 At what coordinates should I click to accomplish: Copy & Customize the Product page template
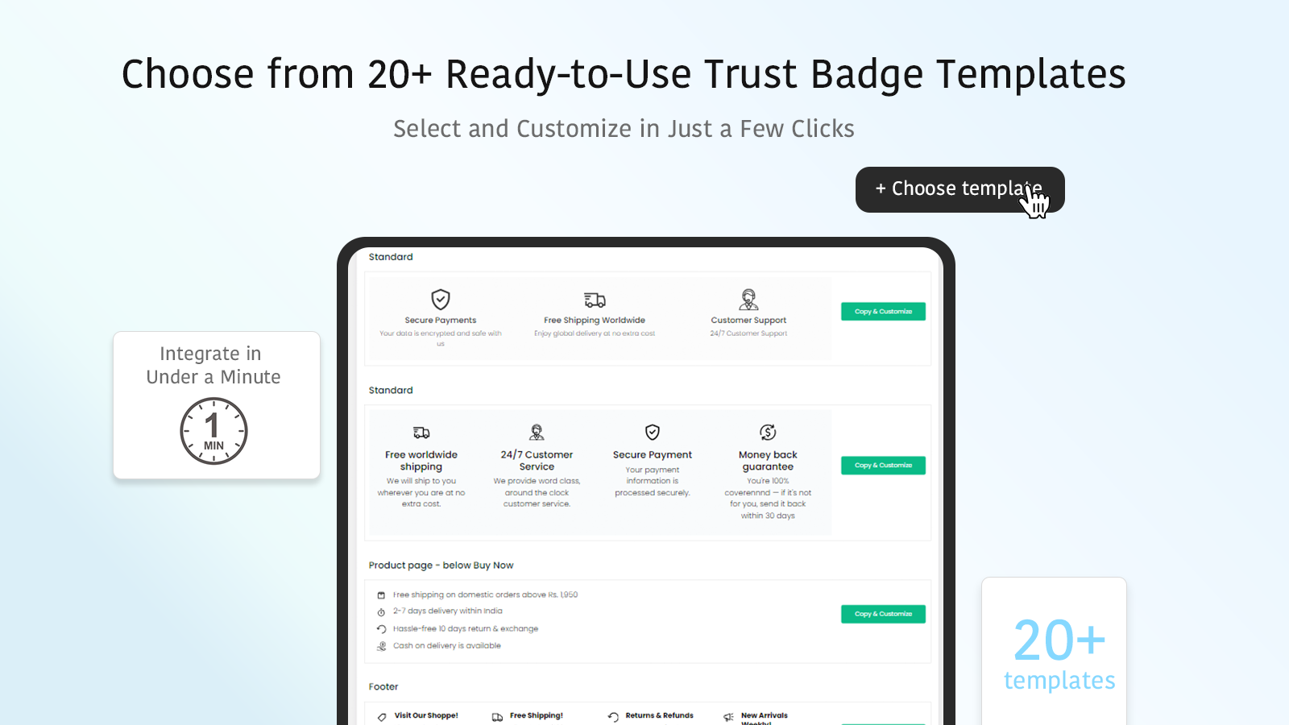point(883,614)
